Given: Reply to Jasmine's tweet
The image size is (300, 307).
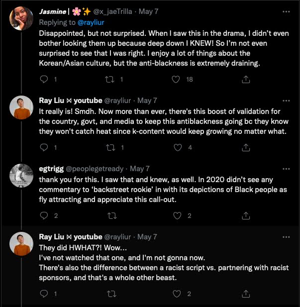Looking at the screenshot, I should pyautogui.click(x=43, y=79).
